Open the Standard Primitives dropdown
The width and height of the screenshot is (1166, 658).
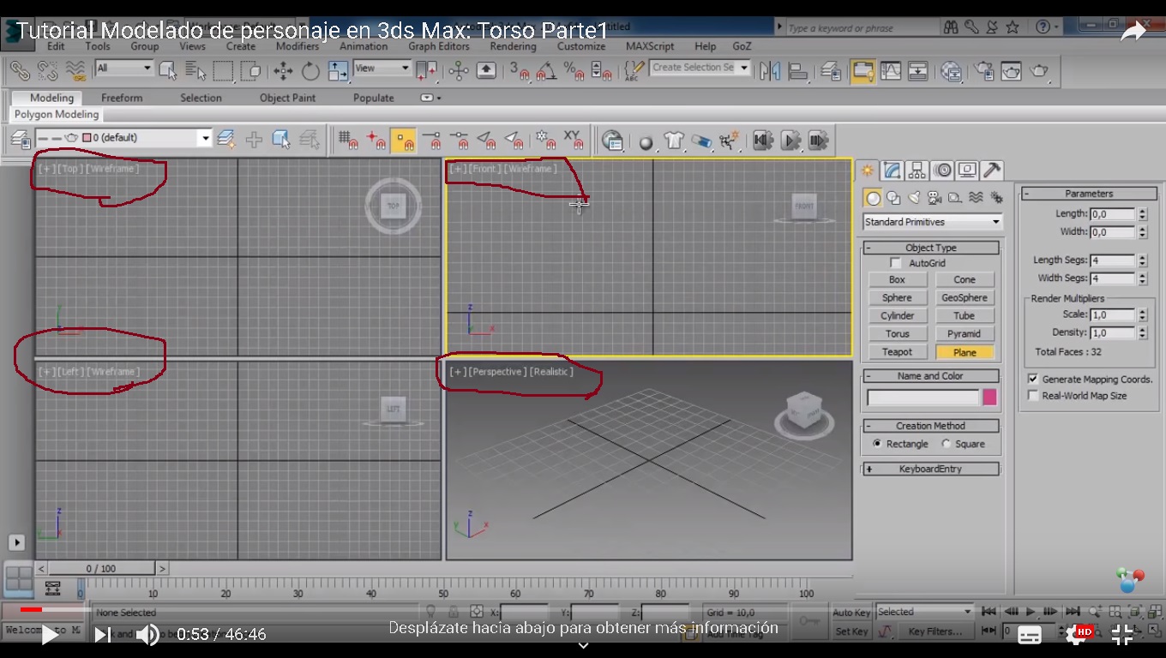point(932,222)
